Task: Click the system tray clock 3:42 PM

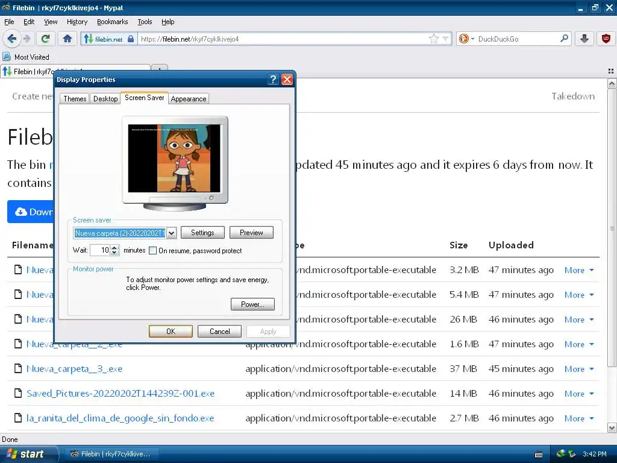Action: (x=594, y=454)
